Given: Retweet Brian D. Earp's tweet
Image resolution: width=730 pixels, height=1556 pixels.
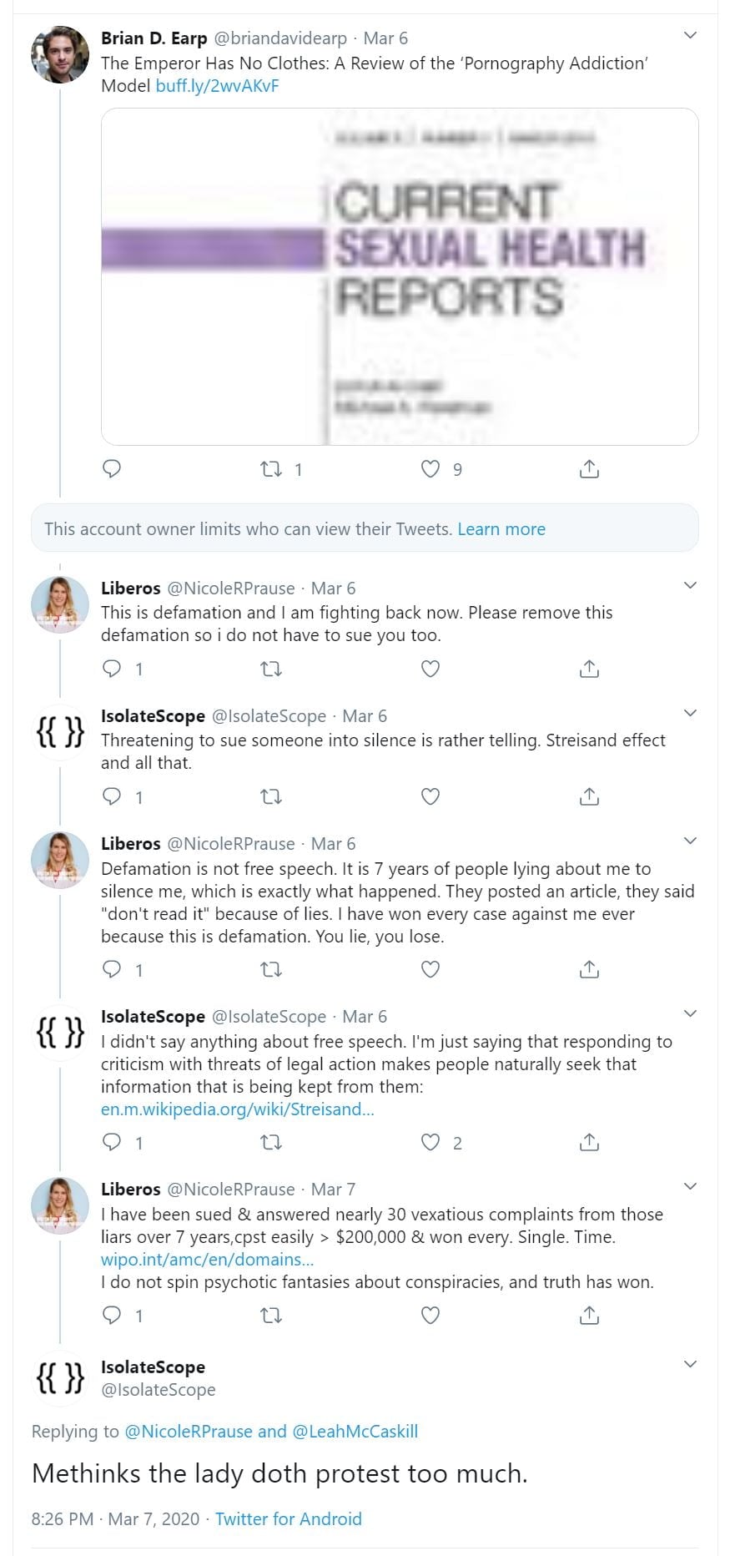Looking at the screenshot, I should click(x=271, y=469).
